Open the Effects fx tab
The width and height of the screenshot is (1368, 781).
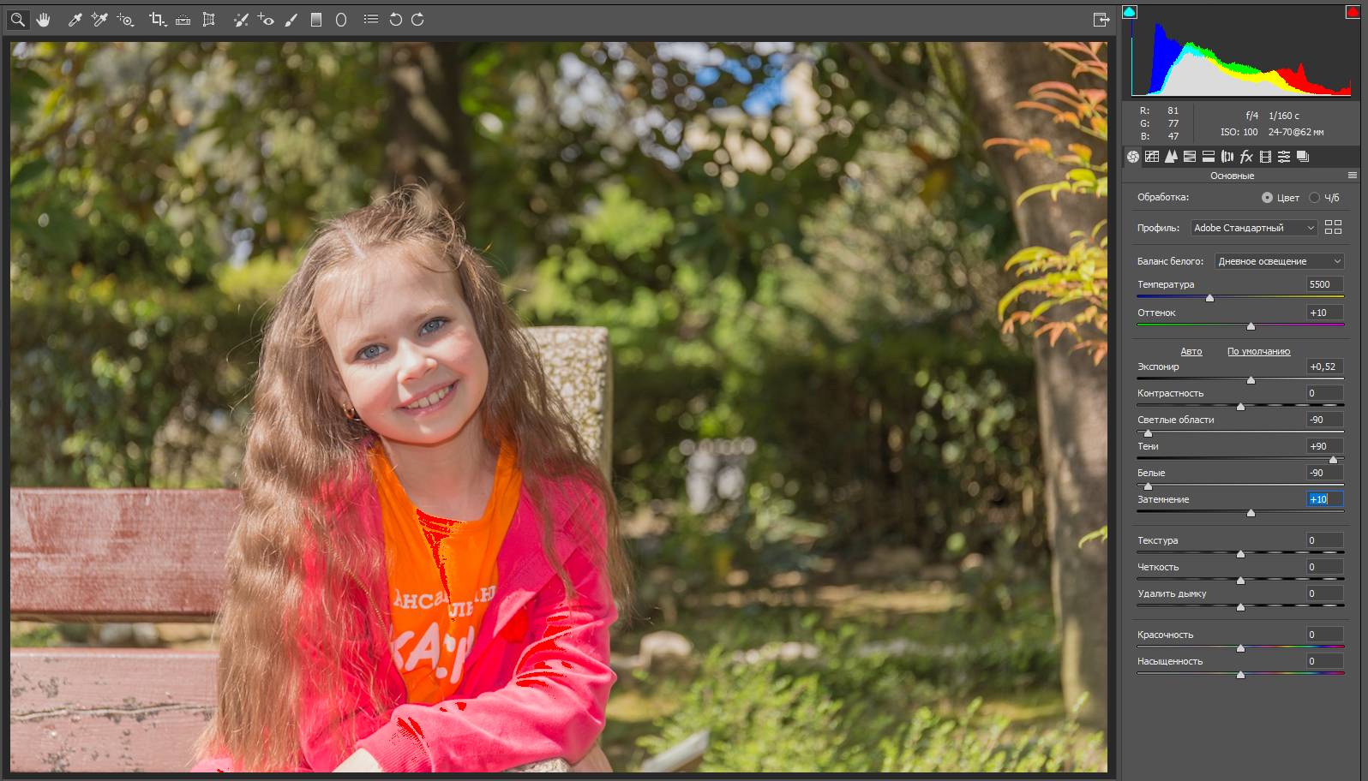1246,157
